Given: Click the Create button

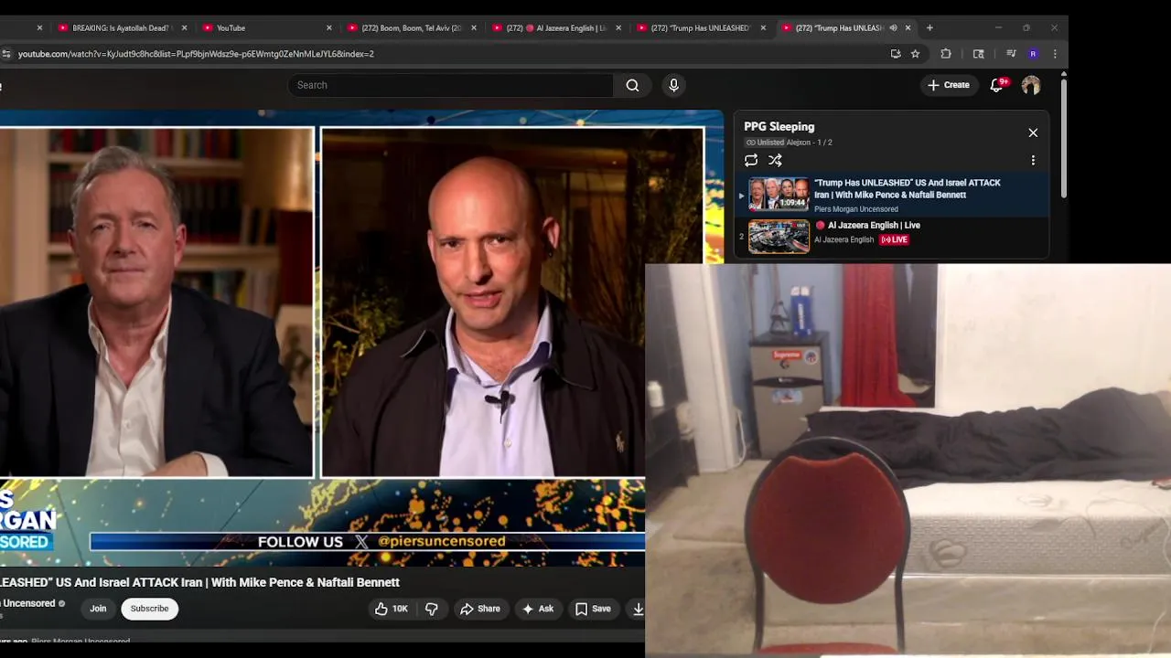Looking at the screenshot, I should coord(949,85).
